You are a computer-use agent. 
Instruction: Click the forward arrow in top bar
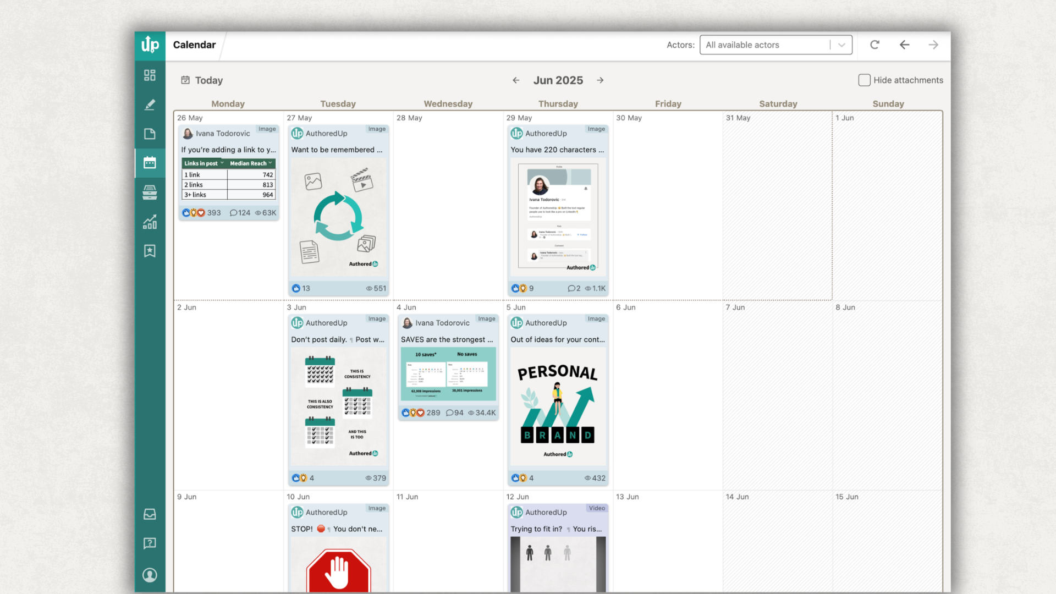tap(933, 45)
